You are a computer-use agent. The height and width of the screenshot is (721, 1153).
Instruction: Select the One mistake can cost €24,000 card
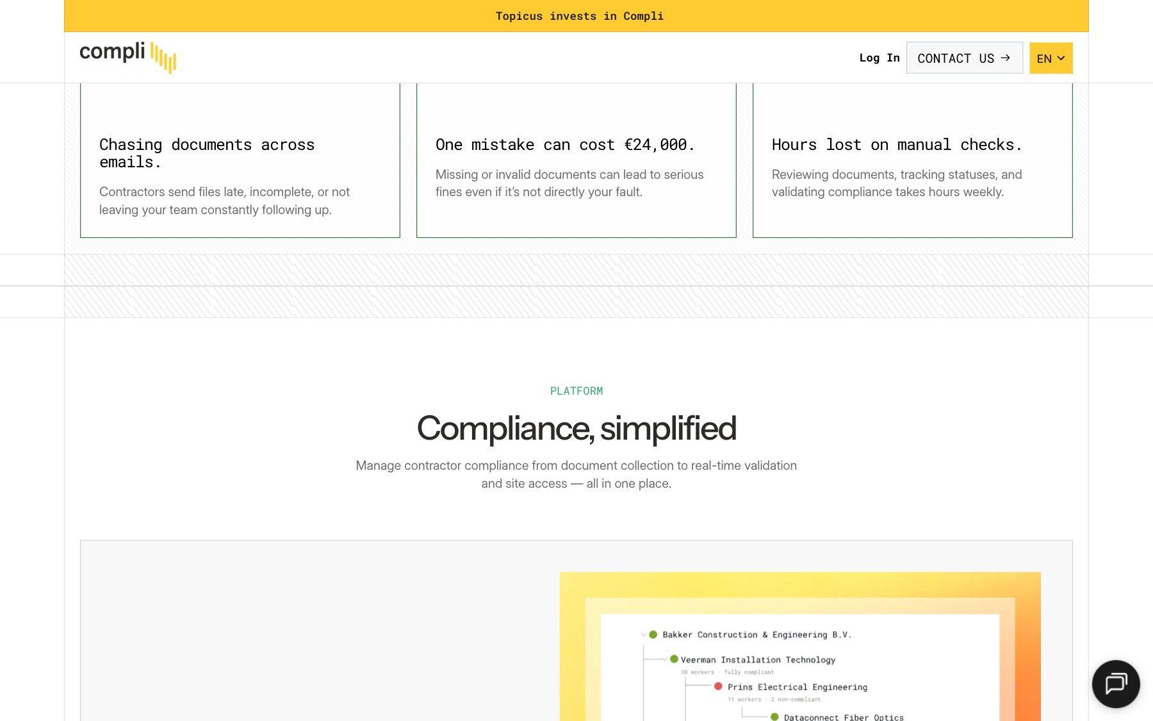576,160
